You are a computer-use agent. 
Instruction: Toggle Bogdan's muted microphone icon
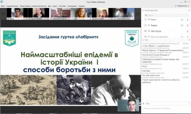pyautogui.click(x=188, y=26)
